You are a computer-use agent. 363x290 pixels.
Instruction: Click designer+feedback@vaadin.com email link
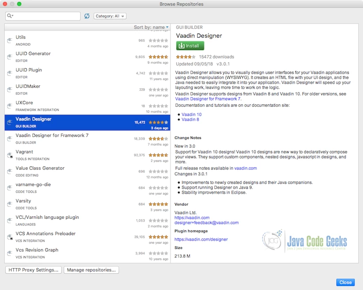click(206, 223)
